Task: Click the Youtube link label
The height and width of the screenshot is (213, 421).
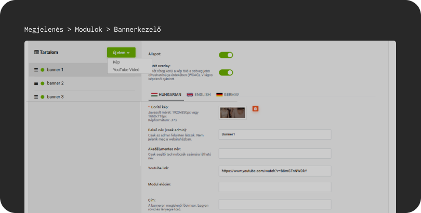Action: coord(159,168)
